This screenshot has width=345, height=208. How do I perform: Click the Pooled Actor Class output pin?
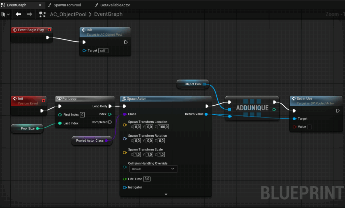(x=106, y=140)
